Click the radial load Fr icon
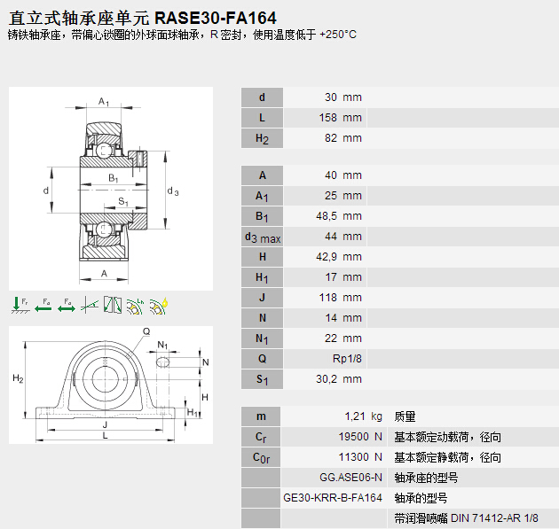The width and height of the screenshot is (559, 529). pyautogui.click(x=20, y=304)
